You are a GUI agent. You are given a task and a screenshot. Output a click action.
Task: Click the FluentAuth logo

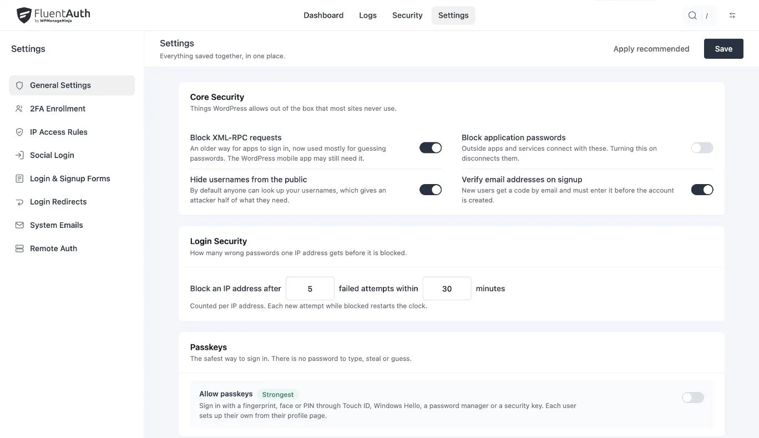(x=53, y=15)
